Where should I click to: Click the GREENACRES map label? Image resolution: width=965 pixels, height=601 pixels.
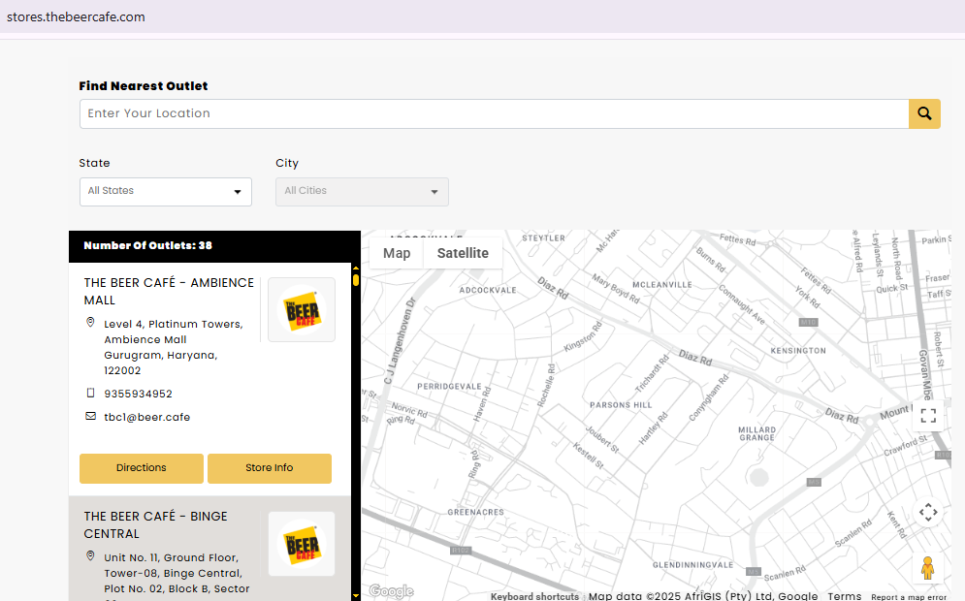click(476, 512)
